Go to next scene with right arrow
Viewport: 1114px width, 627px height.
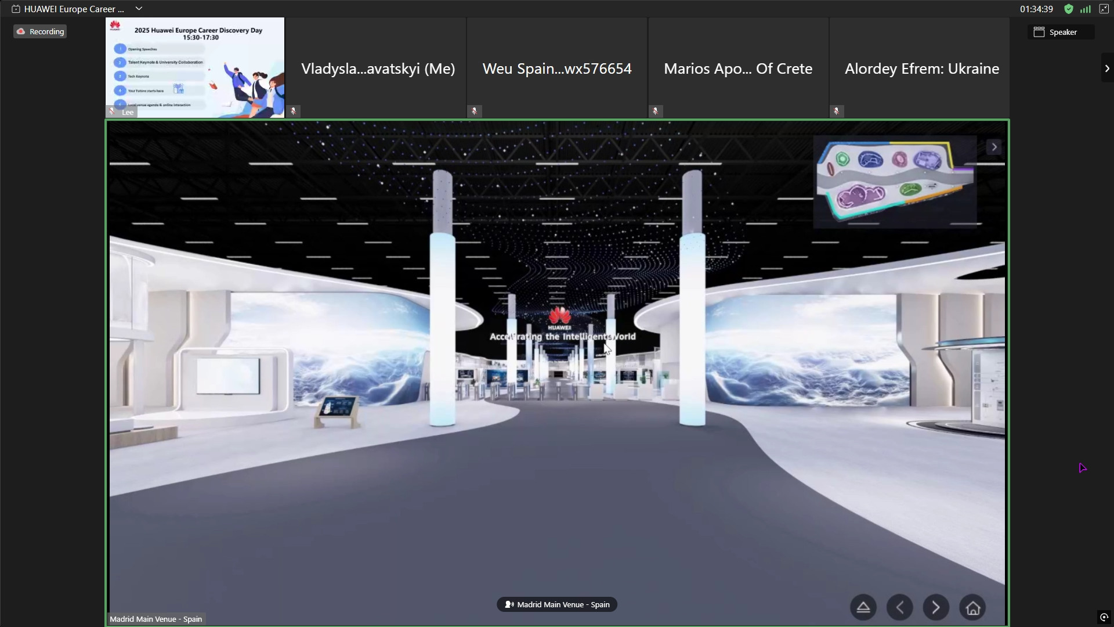coord(936,607)
